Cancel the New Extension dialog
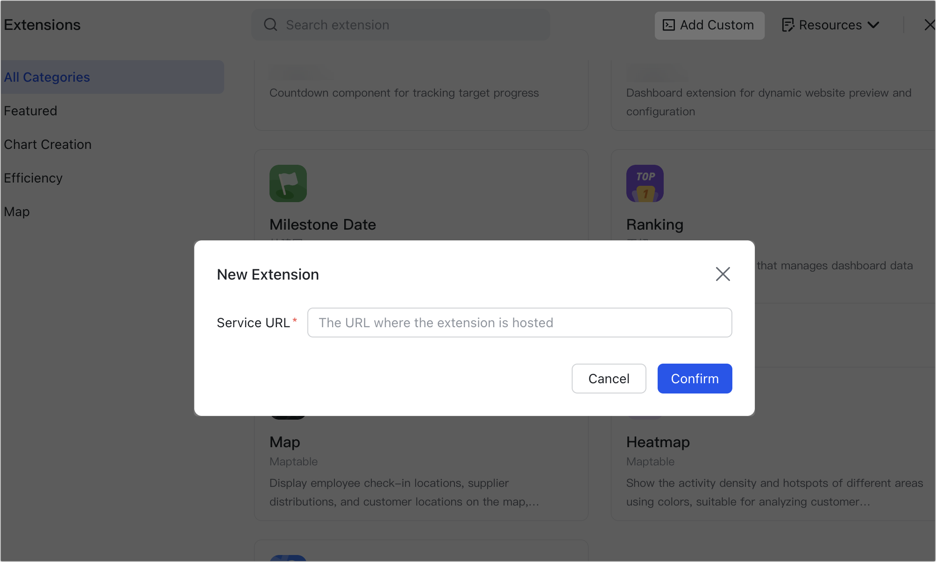Screen dimensions: 936x562 click(x=609, y=379)
